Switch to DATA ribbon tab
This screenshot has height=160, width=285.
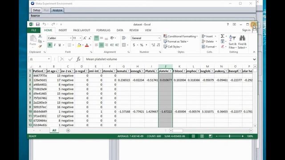pos(120,30)
